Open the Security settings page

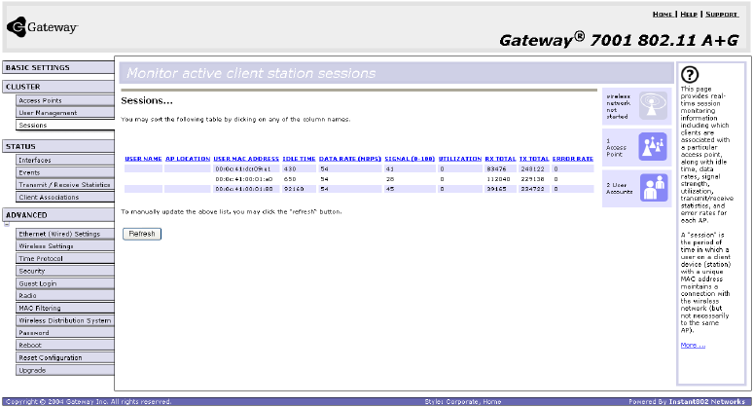pyautogui.click(x=65, y=271)
